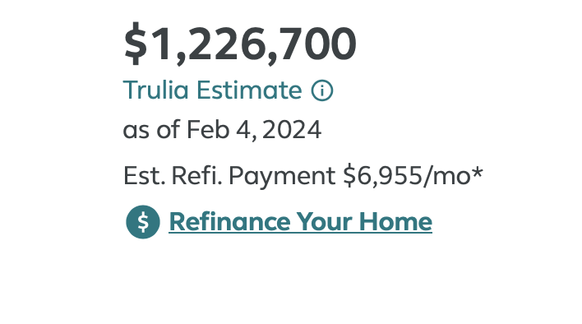The width and height of the screenshot is (582, 324).
Task: Click the Est. Refi. Payment text
Action: coord(229,176)
